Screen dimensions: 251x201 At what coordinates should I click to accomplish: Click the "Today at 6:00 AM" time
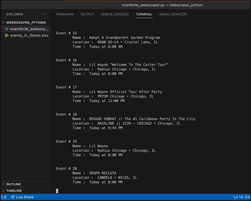tap(106, 46)
